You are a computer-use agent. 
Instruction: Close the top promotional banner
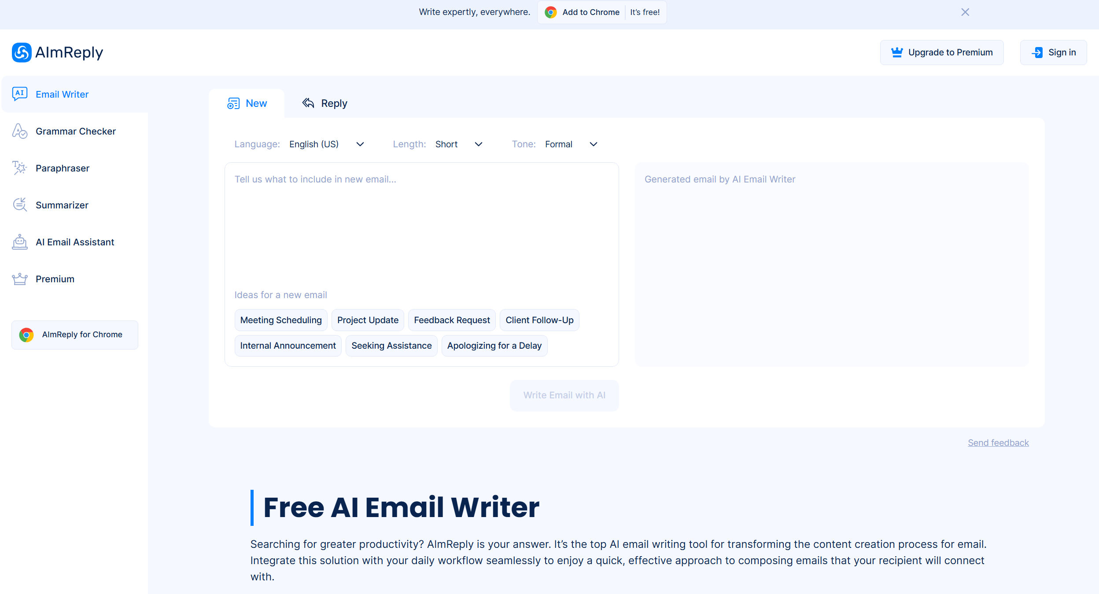(965, 12)
